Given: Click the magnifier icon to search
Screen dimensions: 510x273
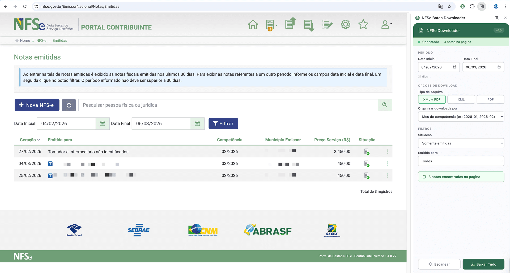Looking at the screenshot, I should pyautogui.click(x=385, y=105).
